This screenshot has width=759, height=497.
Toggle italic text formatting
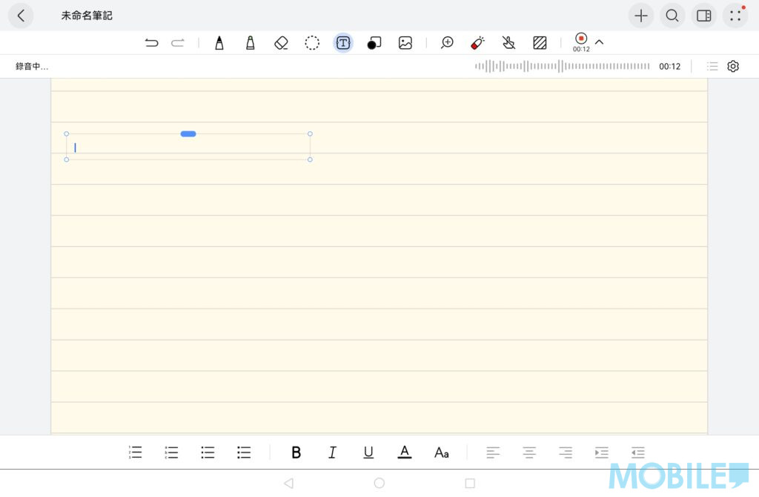point(332,452)
